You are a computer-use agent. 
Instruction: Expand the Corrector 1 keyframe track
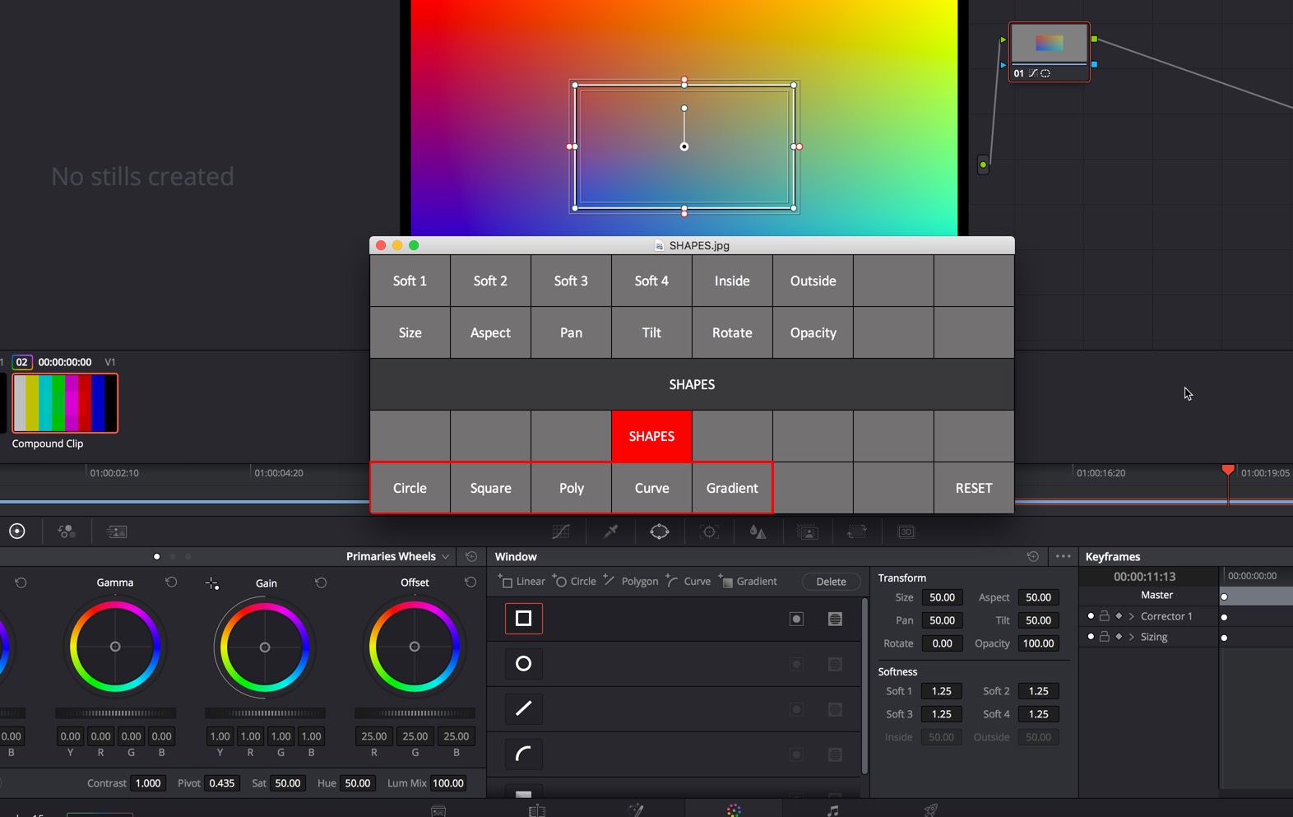pyautogui.click(x=1132, y=615)
